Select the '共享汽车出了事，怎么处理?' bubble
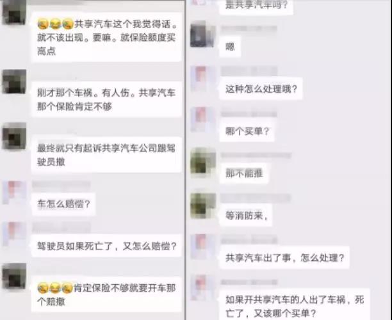 click(284, 257)
